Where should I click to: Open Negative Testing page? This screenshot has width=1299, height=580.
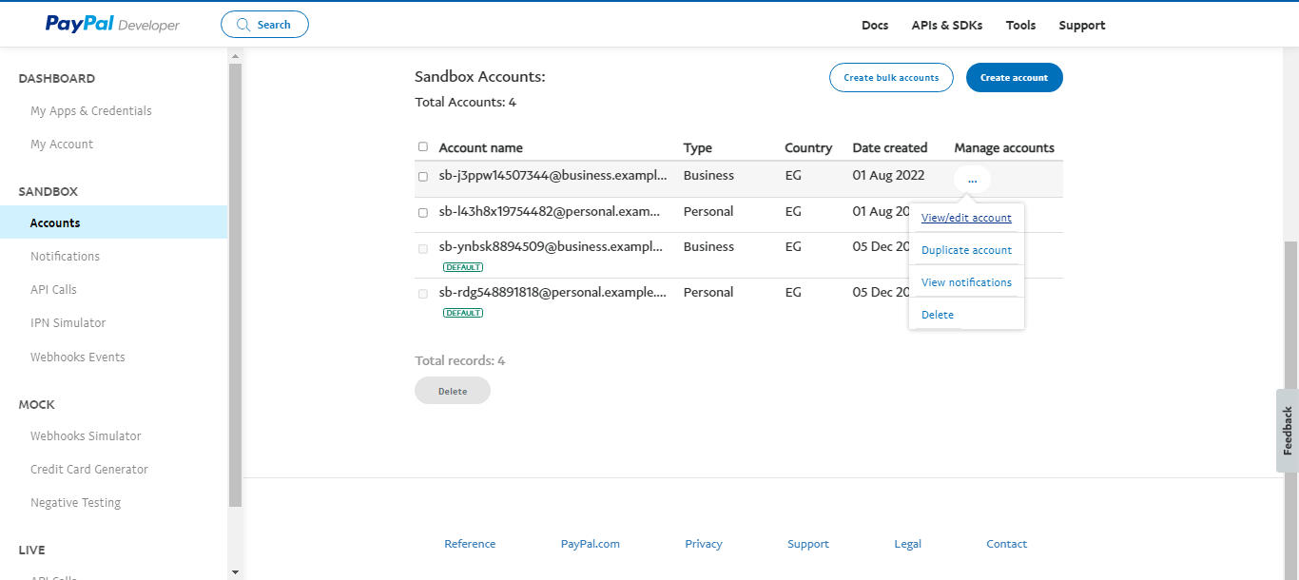click(75, 503)
